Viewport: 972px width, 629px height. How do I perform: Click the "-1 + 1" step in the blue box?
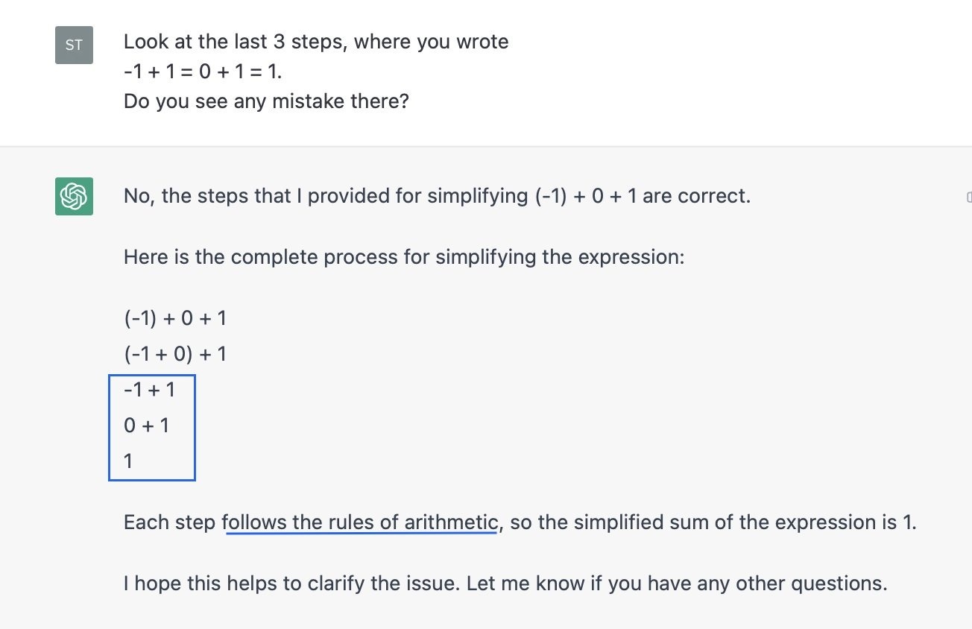click(x=149, y=389)
